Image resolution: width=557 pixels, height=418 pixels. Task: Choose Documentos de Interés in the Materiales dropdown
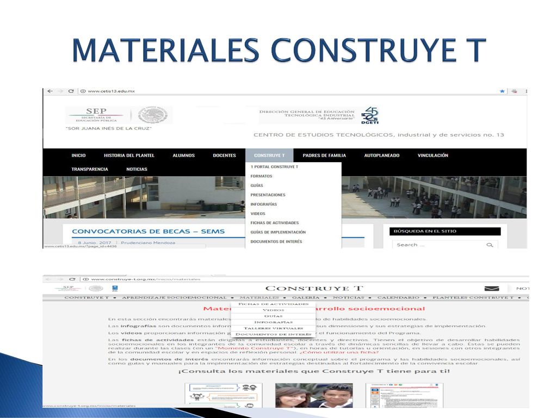[273, 334]
